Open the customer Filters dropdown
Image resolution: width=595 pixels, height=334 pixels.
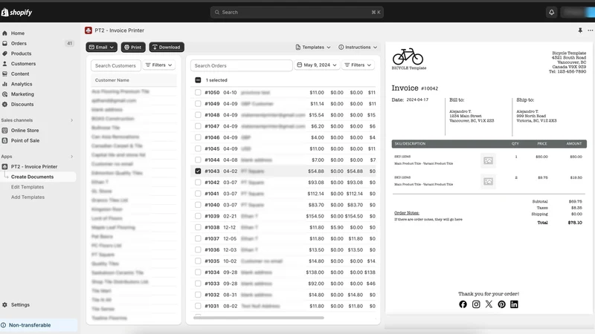pyautogui.click(x=159, y=65)
